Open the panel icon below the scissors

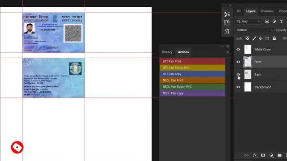coord(227,23)
